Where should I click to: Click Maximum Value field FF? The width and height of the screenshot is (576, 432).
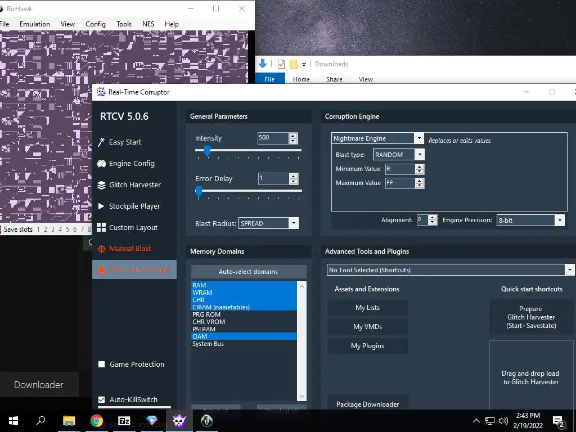(x=400, y=183)
